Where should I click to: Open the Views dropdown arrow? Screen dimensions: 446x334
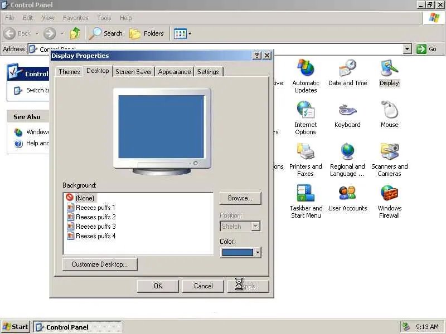point(190,33)
